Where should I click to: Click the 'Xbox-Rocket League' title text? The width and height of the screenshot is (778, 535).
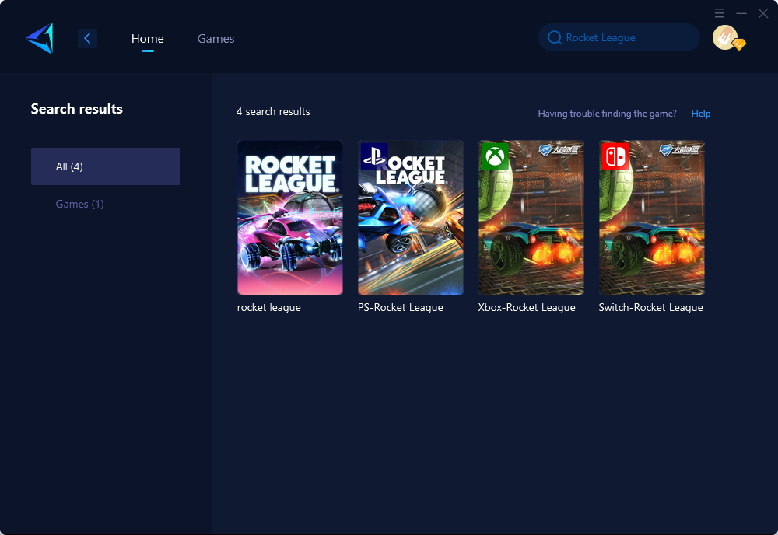coord(527,307)
